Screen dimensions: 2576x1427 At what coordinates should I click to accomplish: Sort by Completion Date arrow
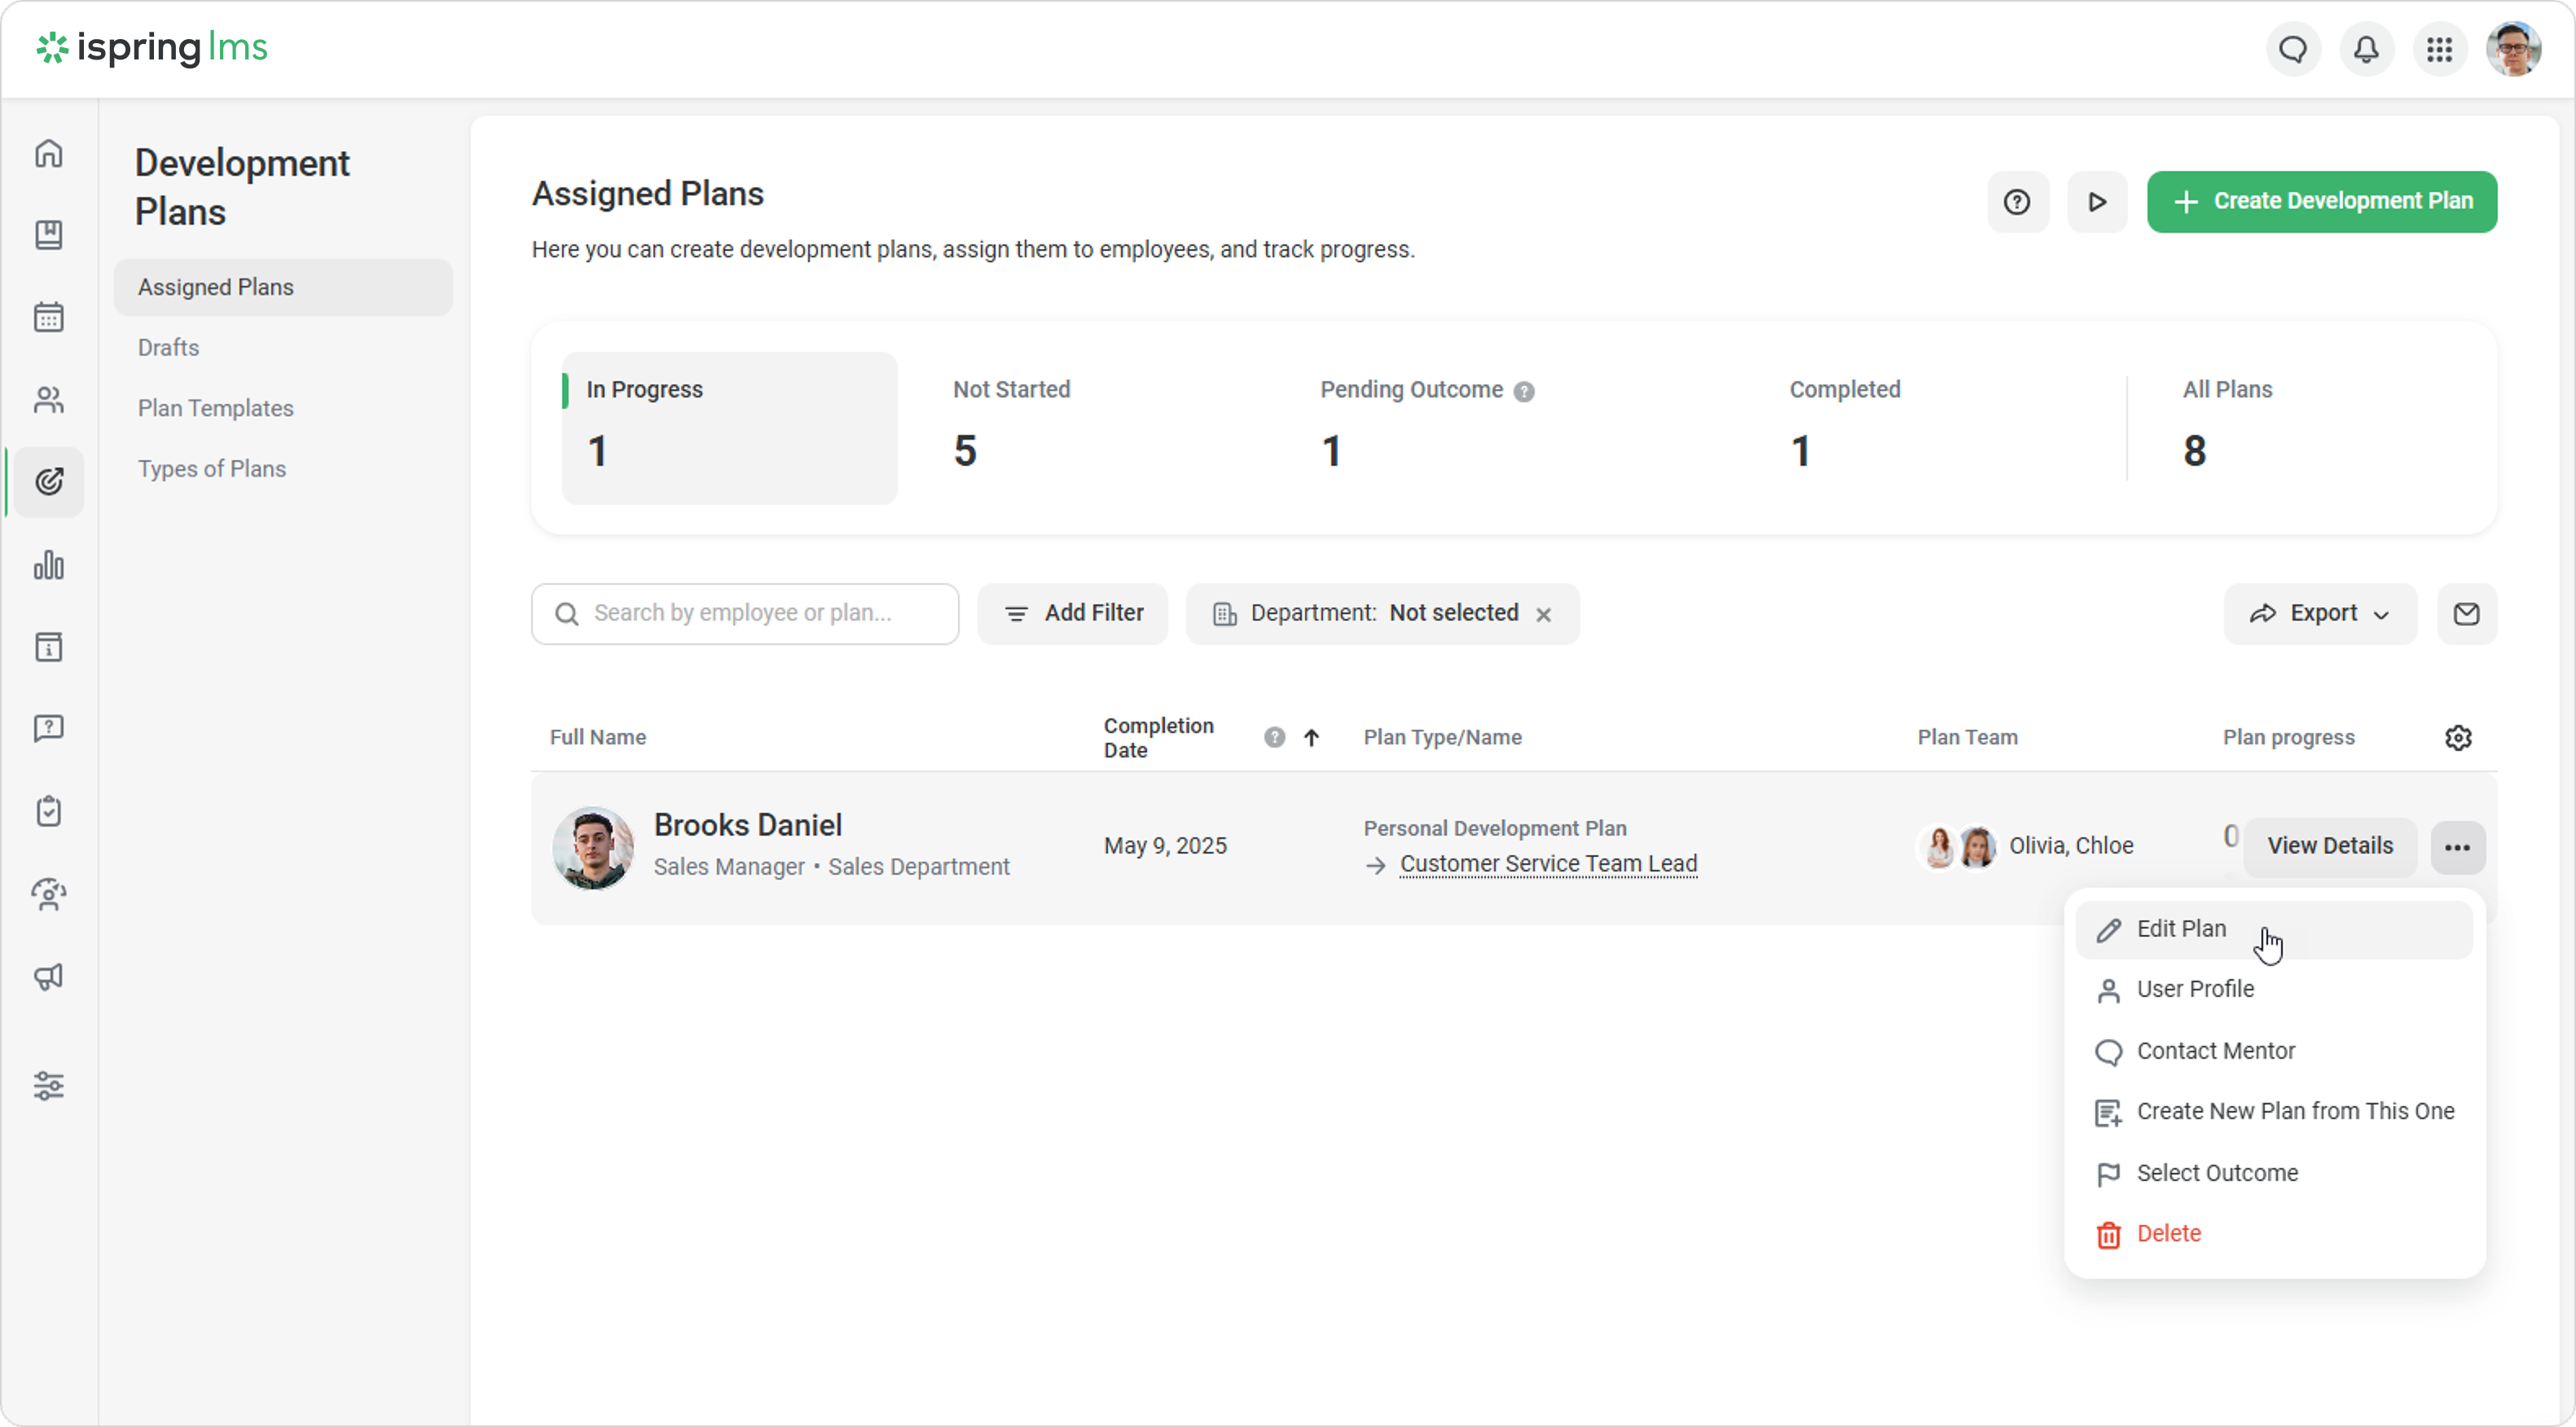coord(1311,738)
